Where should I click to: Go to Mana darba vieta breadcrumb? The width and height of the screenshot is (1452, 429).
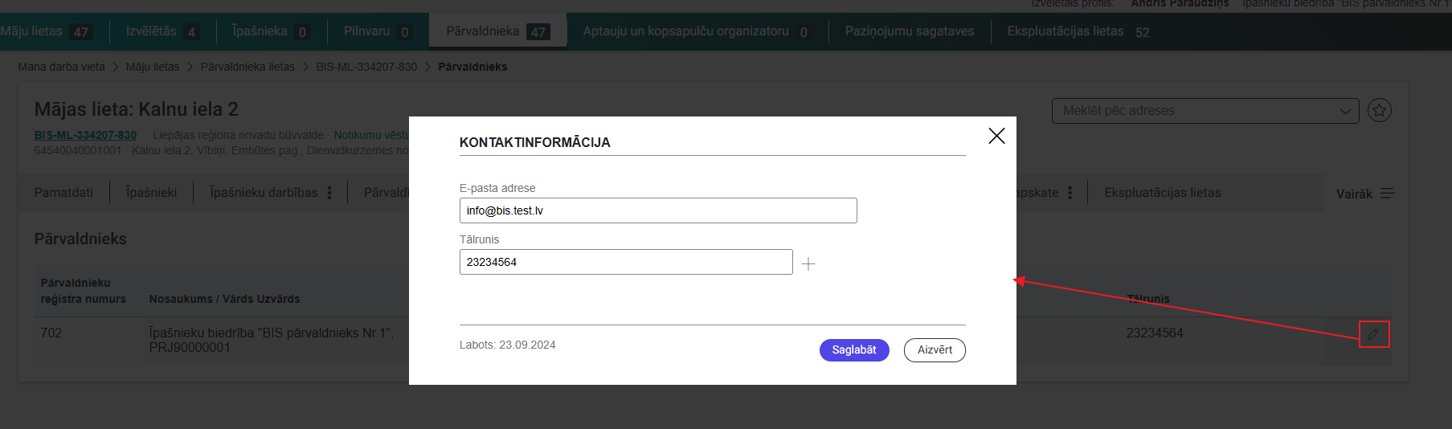(x=61, y=67)
